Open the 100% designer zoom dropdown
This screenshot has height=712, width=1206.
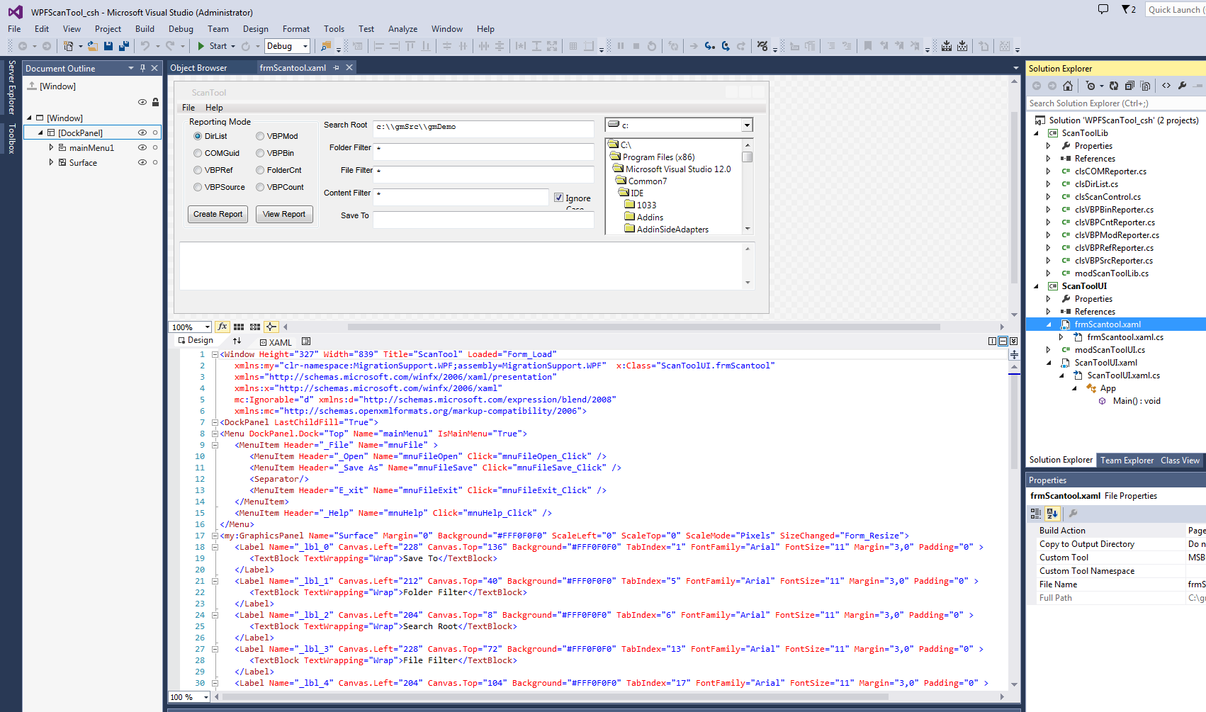tap(207, 327)
